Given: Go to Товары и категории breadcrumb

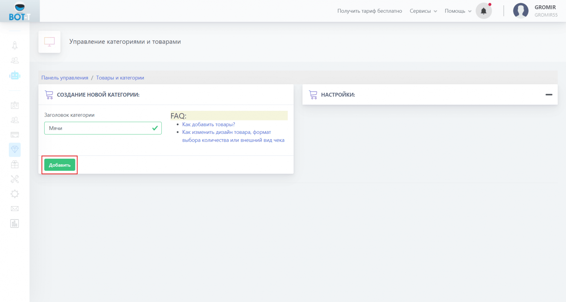Looking at the screenshot, I should [120, 78].
